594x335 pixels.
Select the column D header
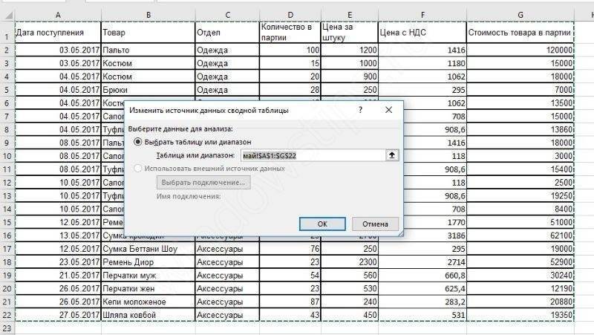tap(289, 15)
